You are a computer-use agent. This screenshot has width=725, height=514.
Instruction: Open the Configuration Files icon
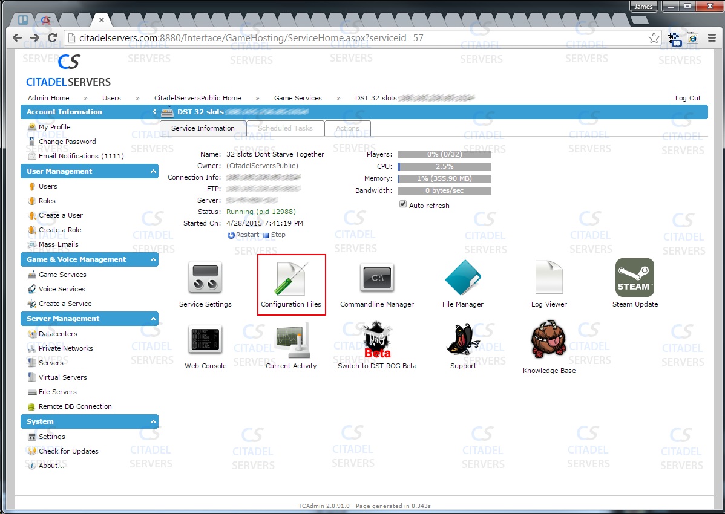(x=291, y=279)
